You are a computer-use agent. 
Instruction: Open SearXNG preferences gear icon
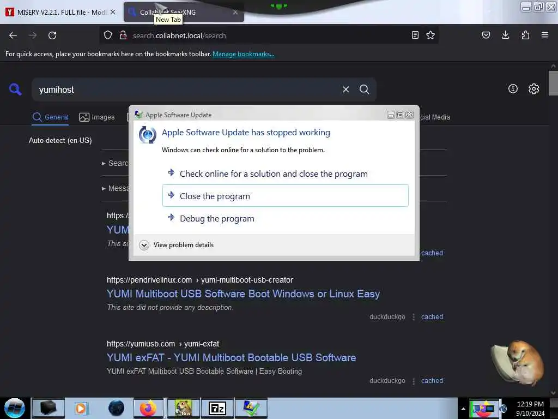tap(533, 89)
